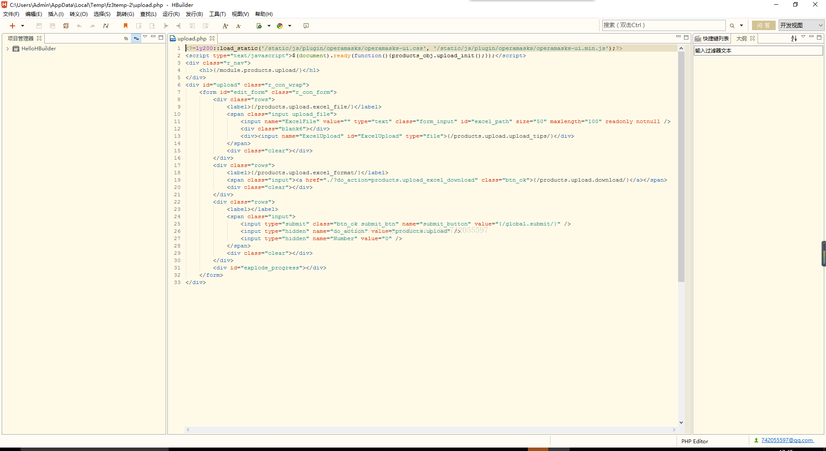
Task: Open the Run options dropdown arrow
Action: 269,26
